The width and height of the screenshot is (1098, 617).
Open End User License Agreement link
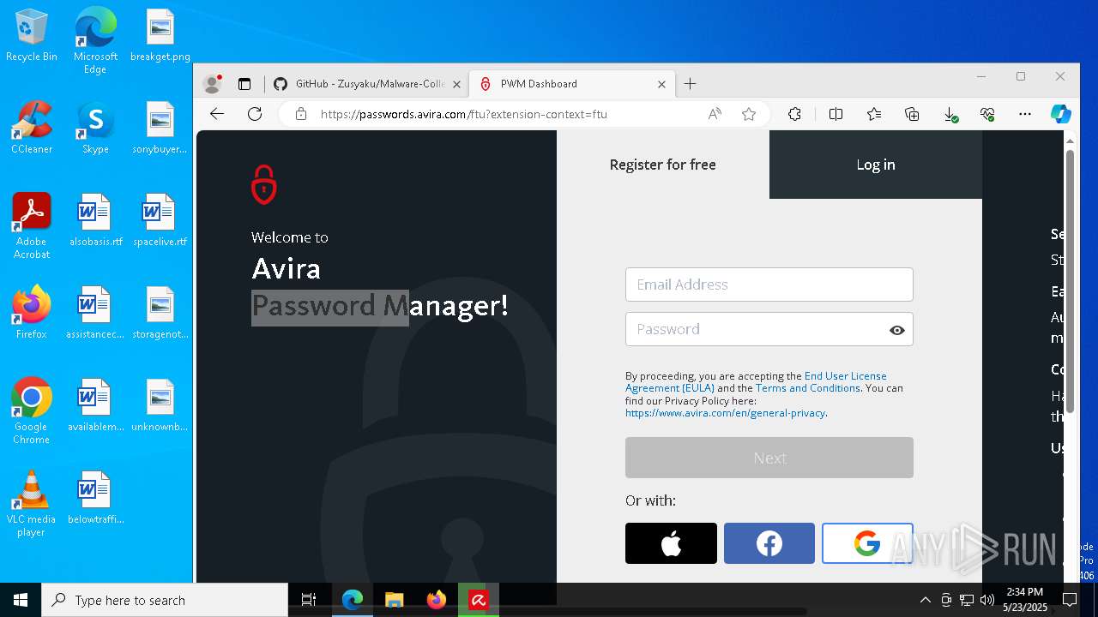(756, 382)
